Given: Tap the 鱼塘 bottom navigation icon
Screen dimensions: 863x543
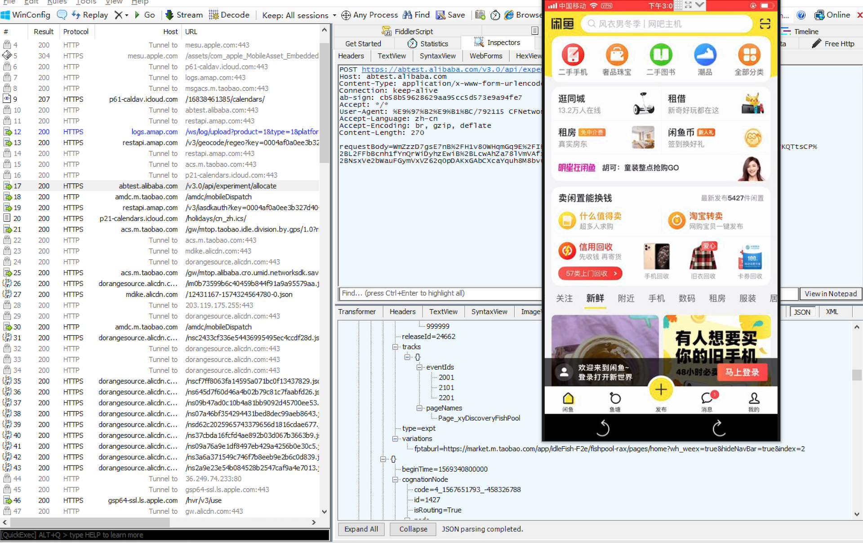Looking at the screenshot, I should [x=615, y=398].
